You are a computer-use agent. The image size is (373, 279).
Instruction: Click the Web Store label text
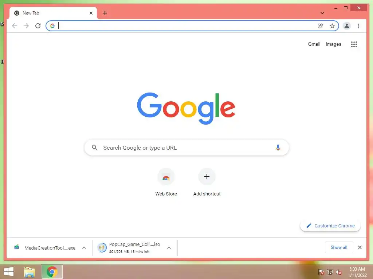pos(166,194)
